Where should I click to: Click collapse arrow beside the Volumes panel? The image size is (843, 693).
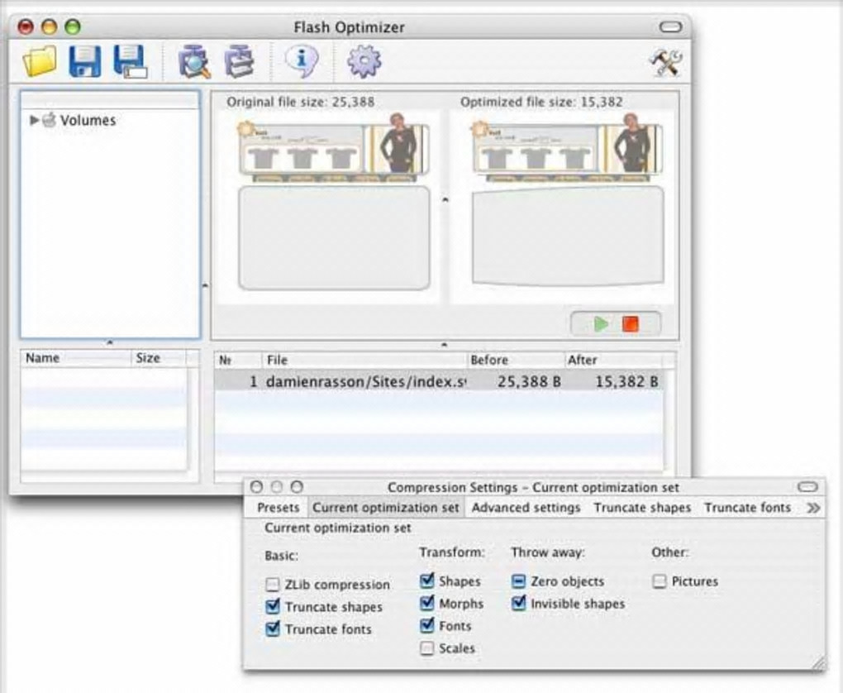coord(205,285)
